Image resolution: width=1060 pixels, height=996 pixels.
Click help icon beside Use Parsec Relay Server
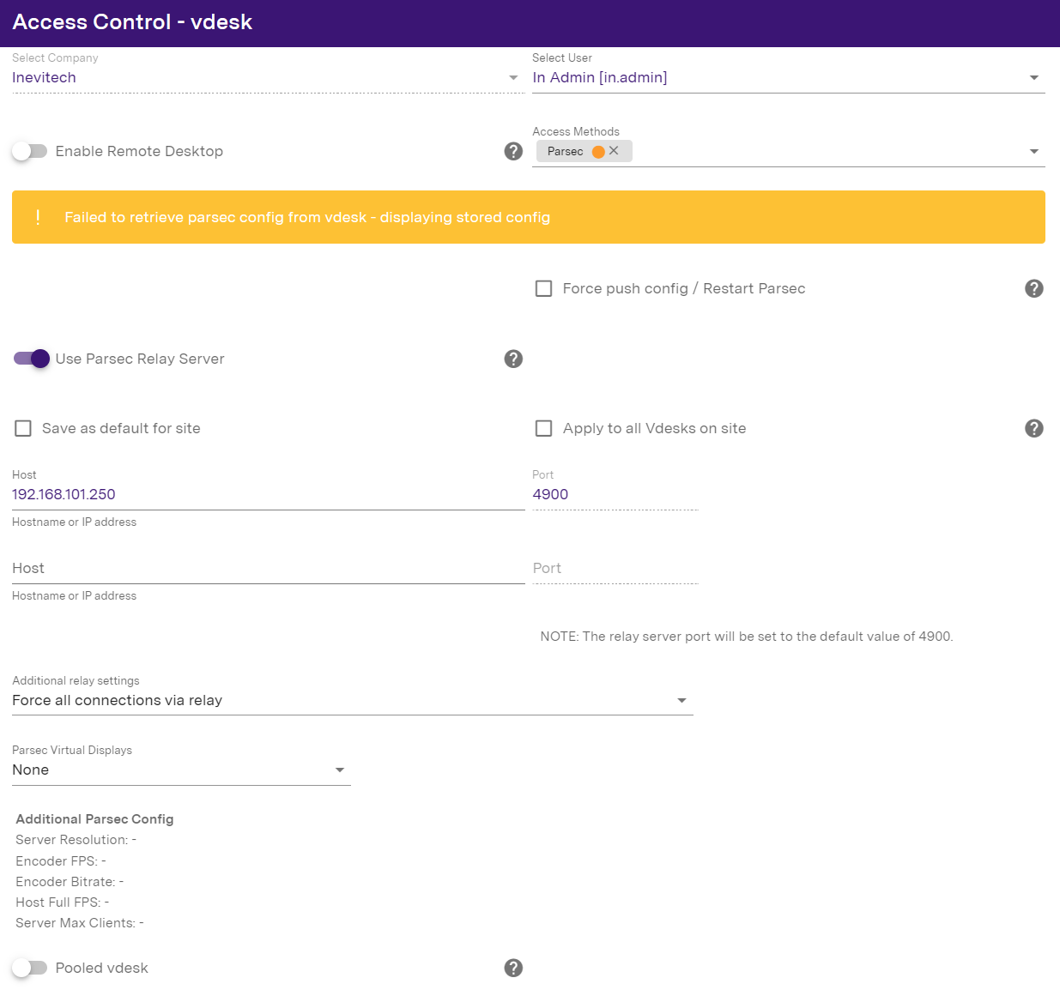(x=513, y=359)
